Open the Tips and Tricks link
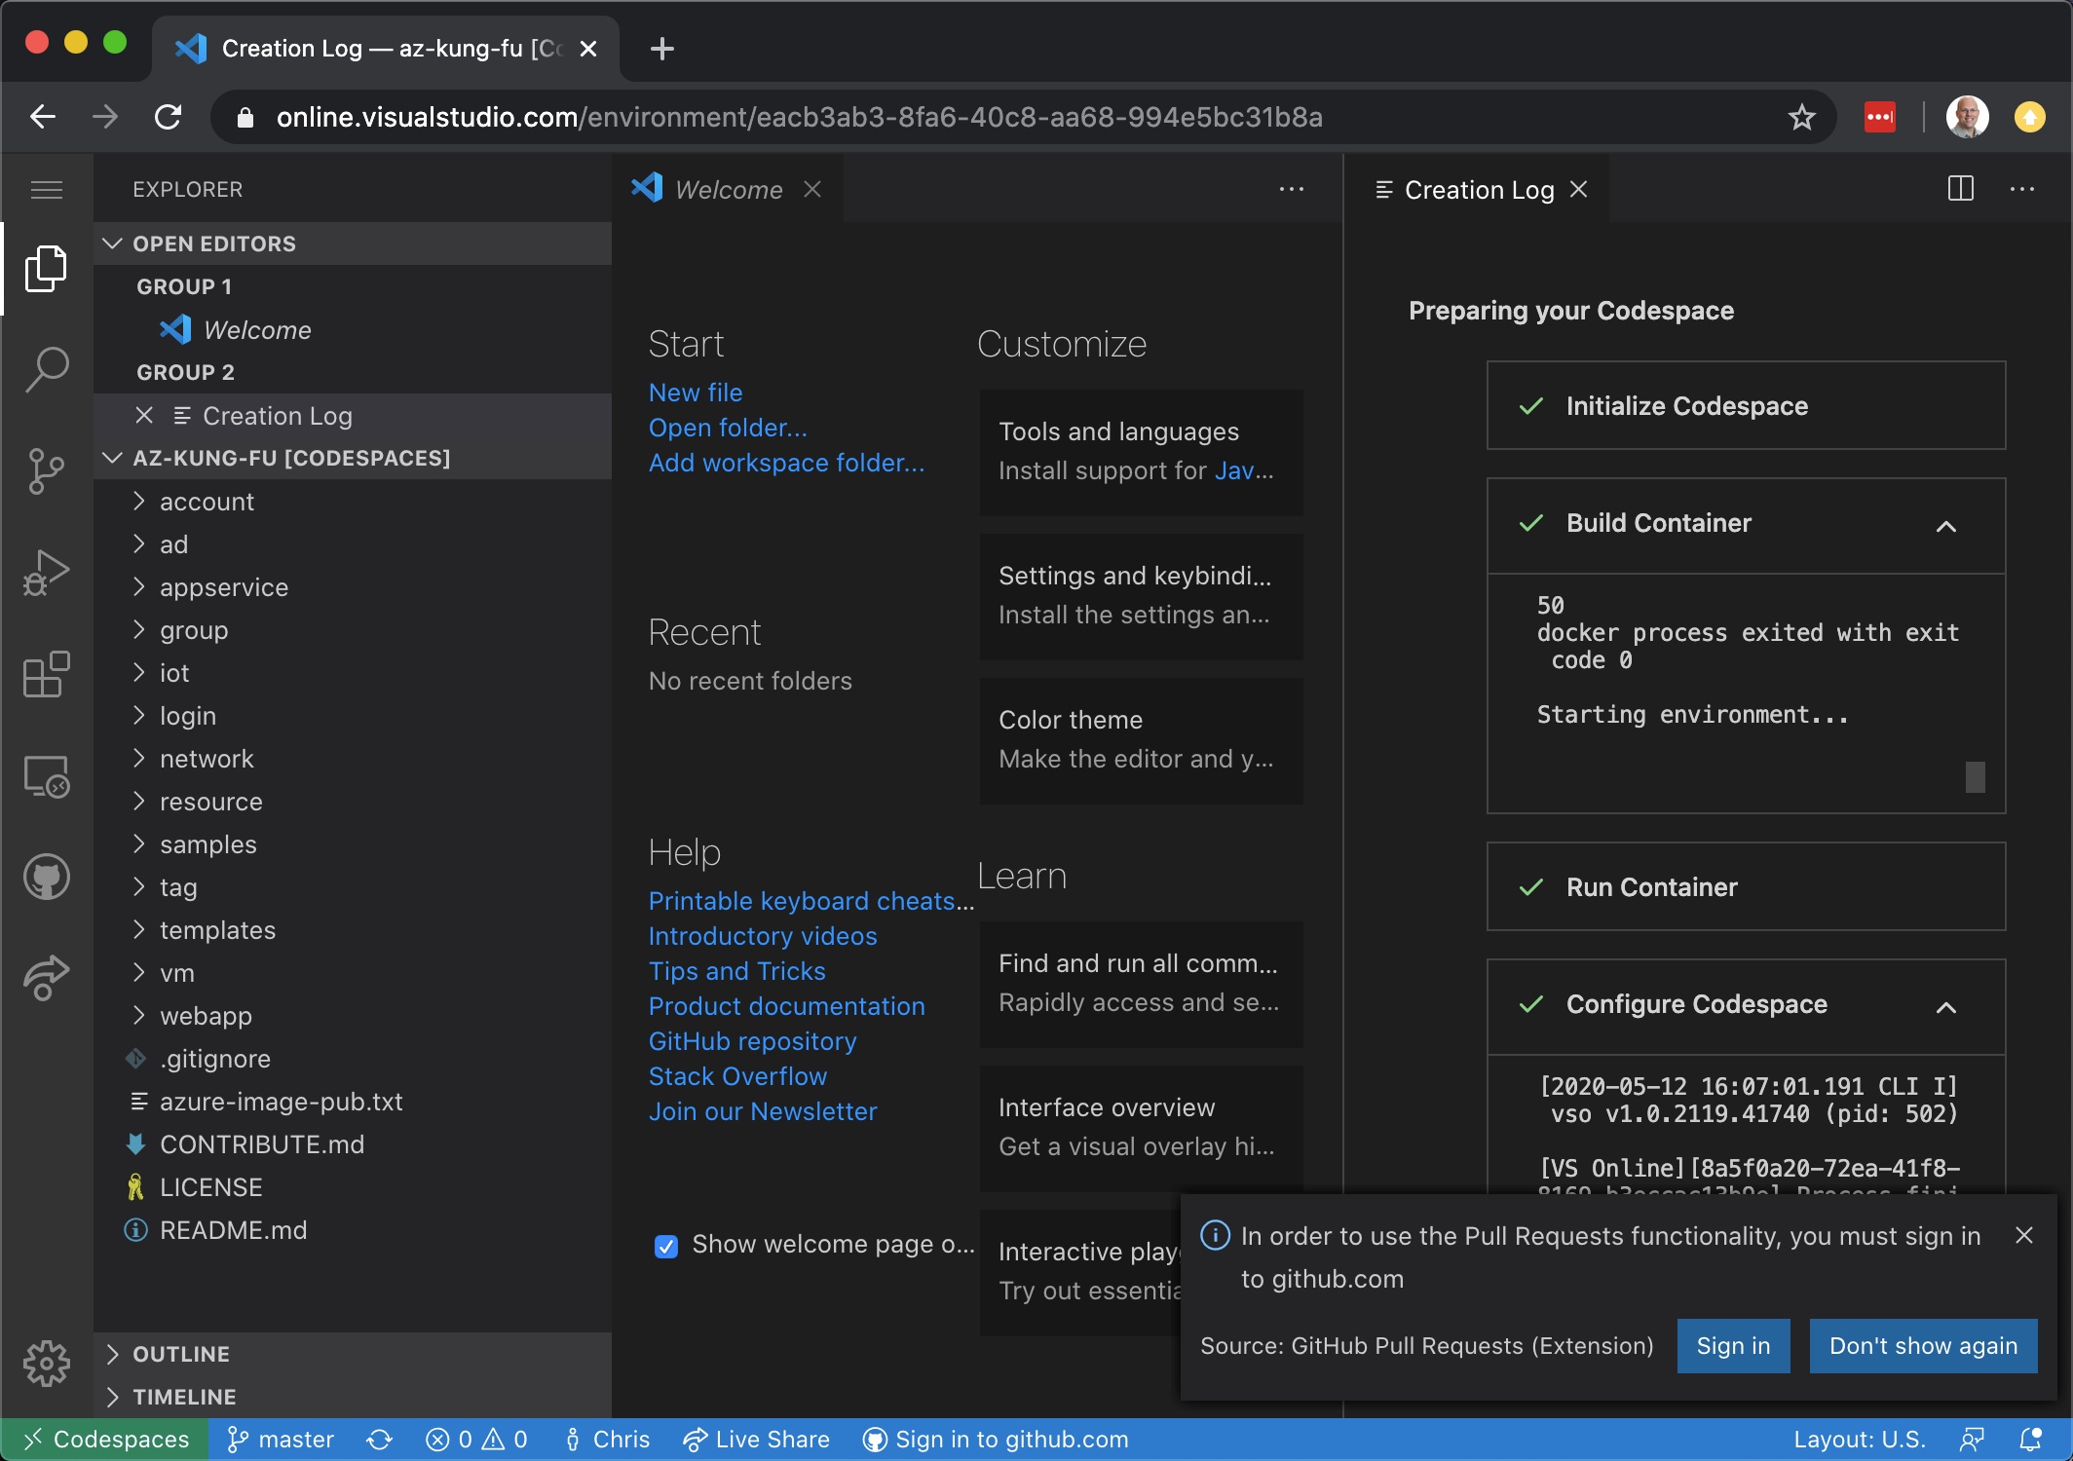The width and height of the screenshot is (2073, 1461). tap(736, 971)
